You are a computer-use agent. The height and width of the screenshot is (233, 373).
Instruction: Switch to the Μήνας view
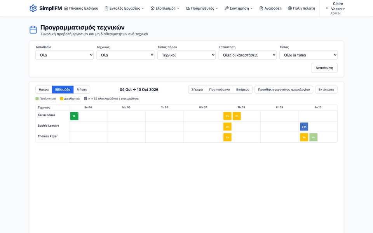(x=82, y=90)
